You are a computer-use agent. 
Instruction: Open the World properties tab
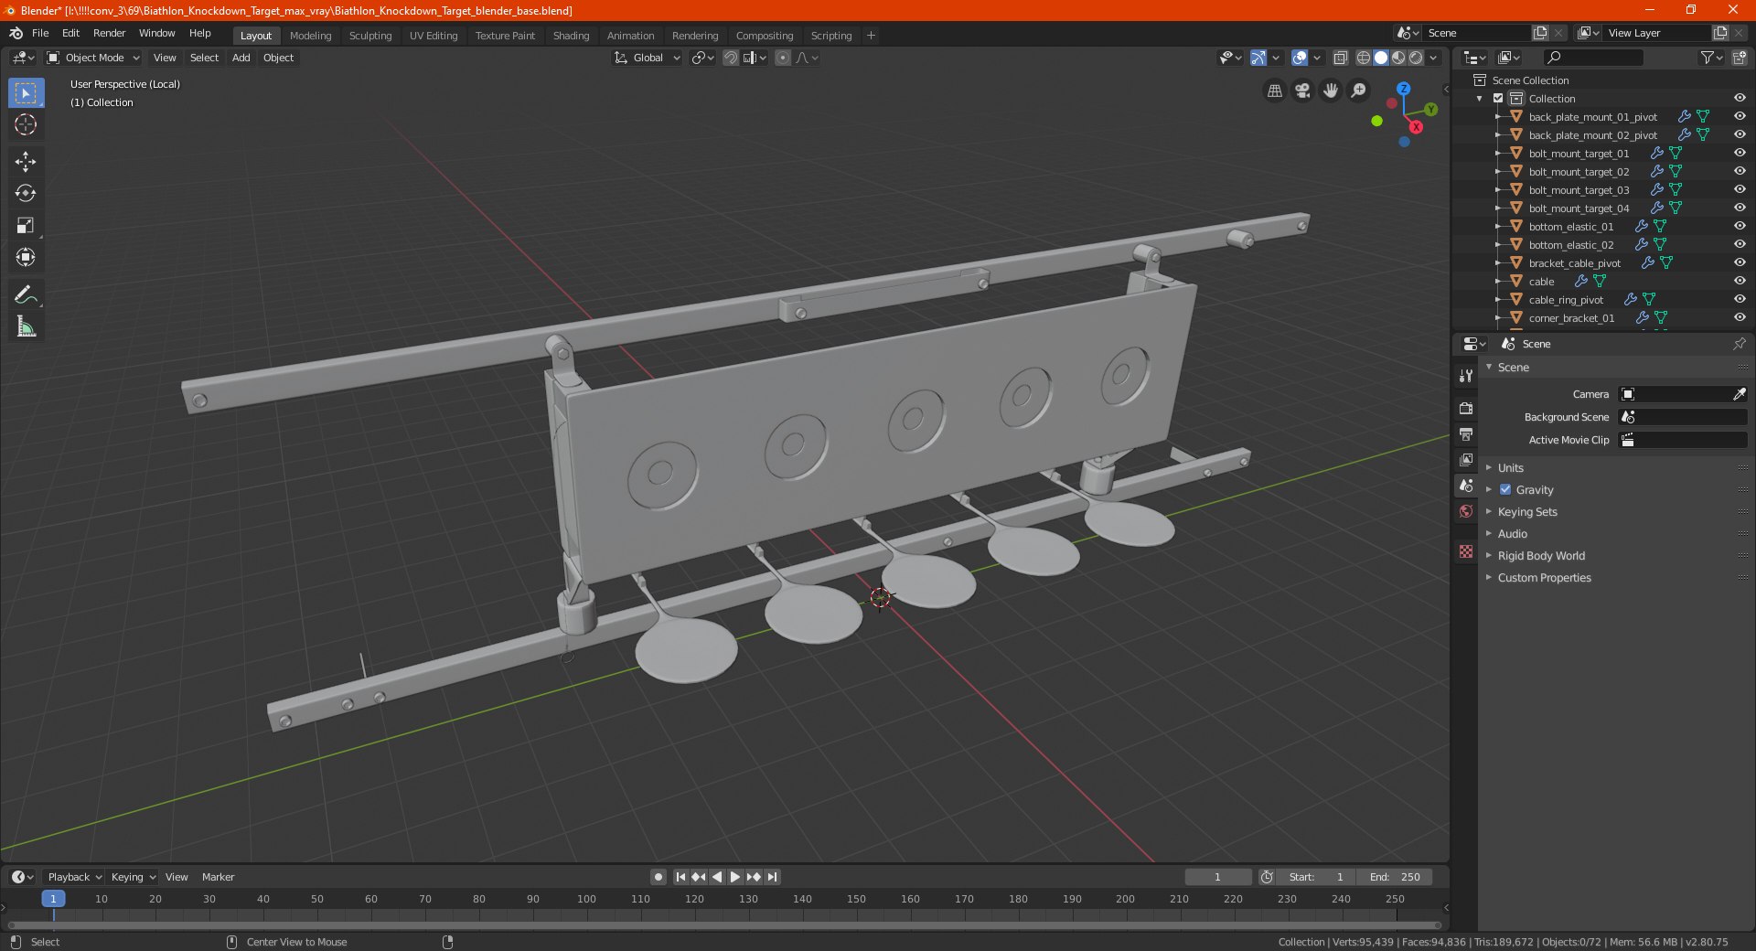(1466, 511)
